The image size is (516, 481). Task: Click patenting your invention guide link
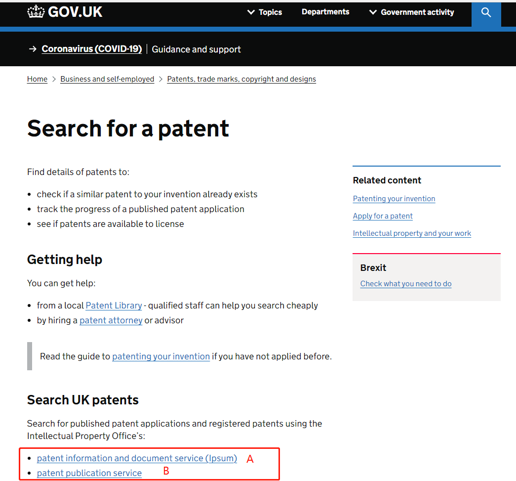tap(161, 356)
